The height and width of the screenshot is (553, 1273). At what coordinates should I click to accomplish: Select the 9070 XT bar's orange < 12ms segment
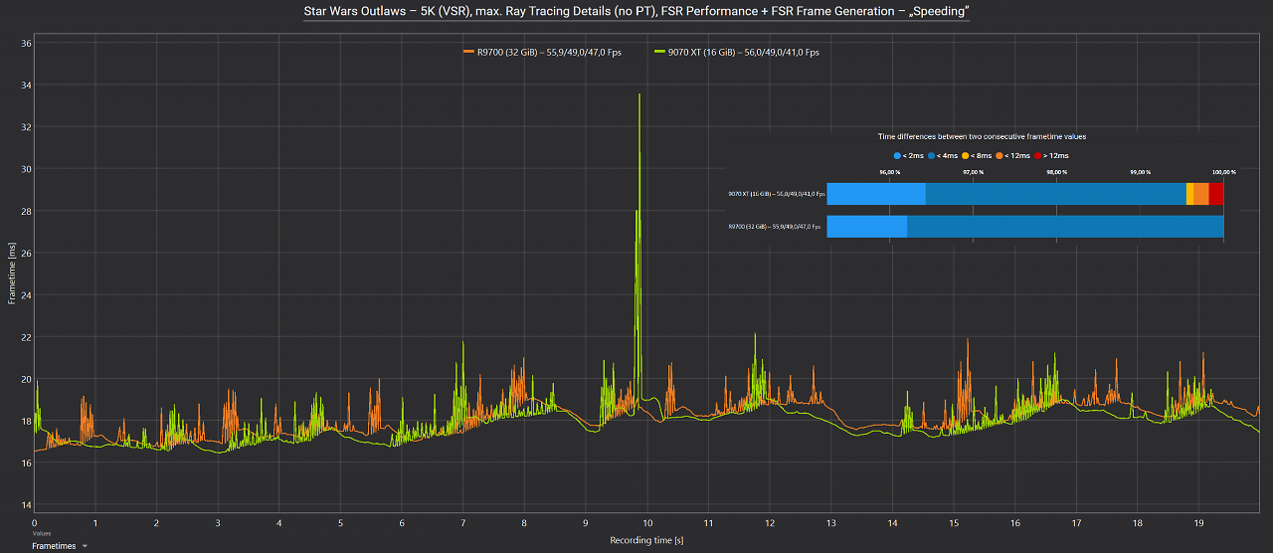click(x=1201, y=194)
